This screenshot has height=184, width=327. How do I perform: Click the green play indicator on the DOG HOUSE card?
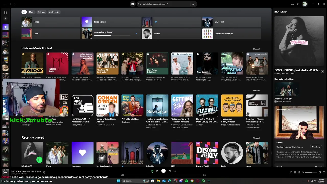39,160
